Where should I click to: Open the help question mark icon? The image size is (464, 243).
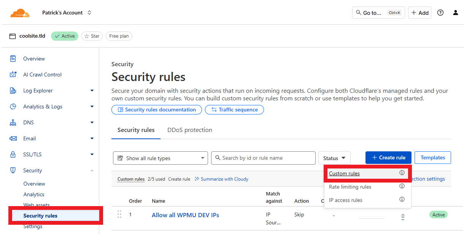click(x=440, y=13)
